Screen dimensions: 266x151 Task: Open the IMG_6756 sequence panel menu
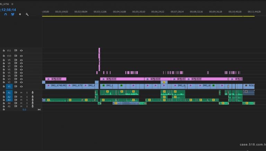pos(12,4)
